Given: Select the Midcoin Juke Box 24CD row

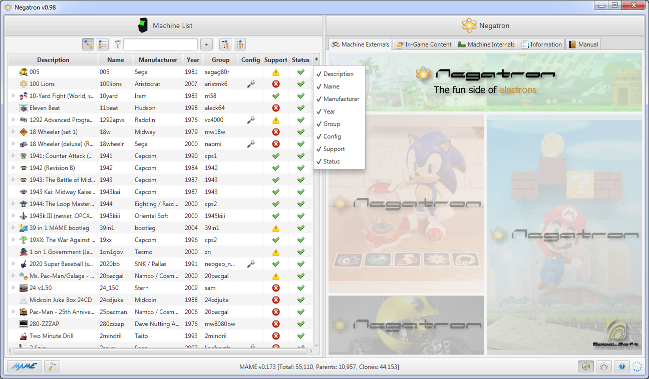Looking at the screenshot, I should [160, 300].
